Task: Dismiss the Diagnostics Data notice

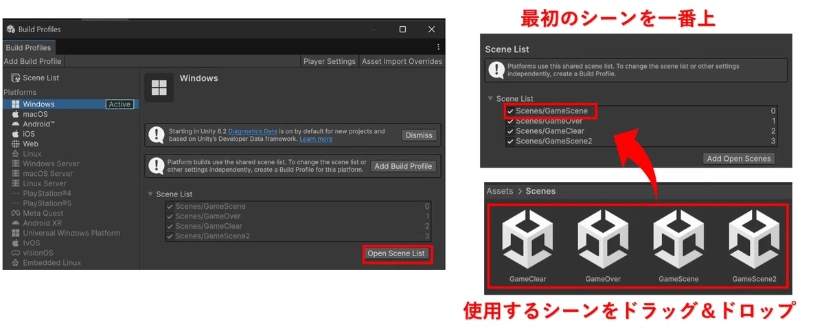Action: tap(419, 135)
